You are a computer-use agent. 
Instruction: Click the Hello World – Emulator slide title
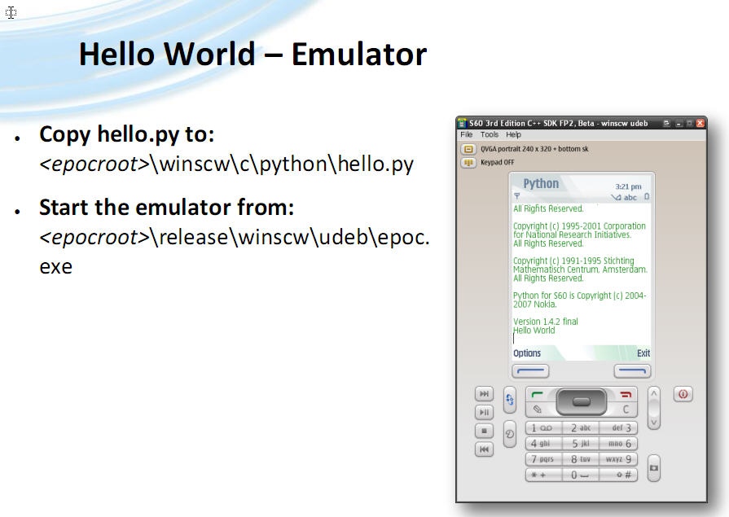tap(253, 54)
